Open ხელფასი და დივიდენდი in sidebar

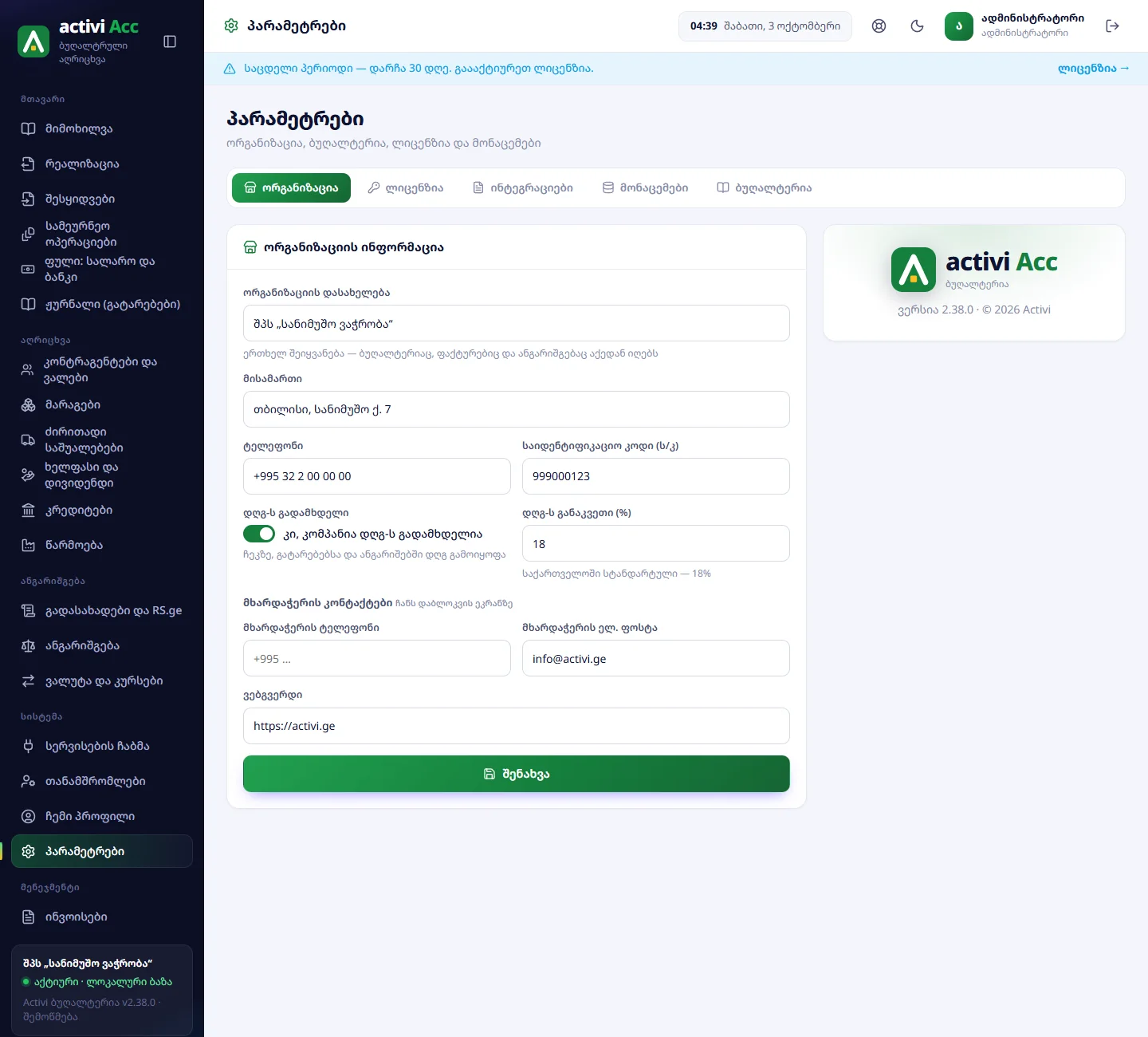point(102,475)
